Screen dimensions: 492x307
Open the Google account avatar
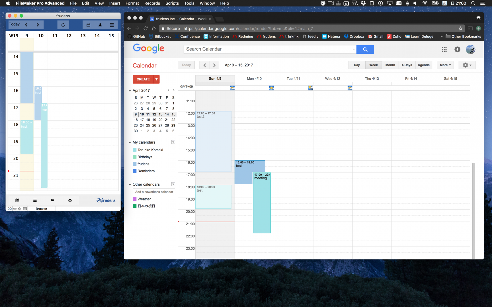pos(470,49)
